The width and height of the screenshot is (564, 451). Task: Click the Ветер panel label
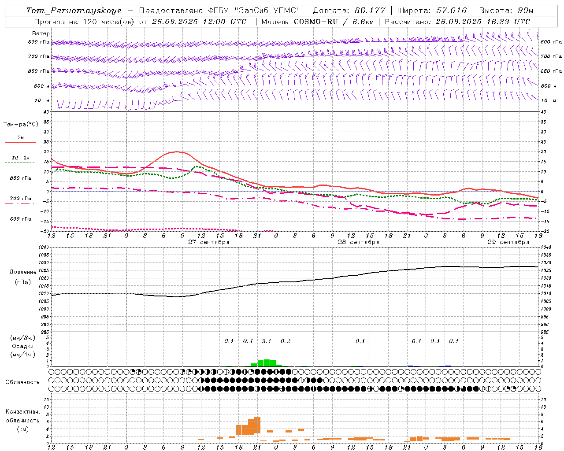point(41,33)
